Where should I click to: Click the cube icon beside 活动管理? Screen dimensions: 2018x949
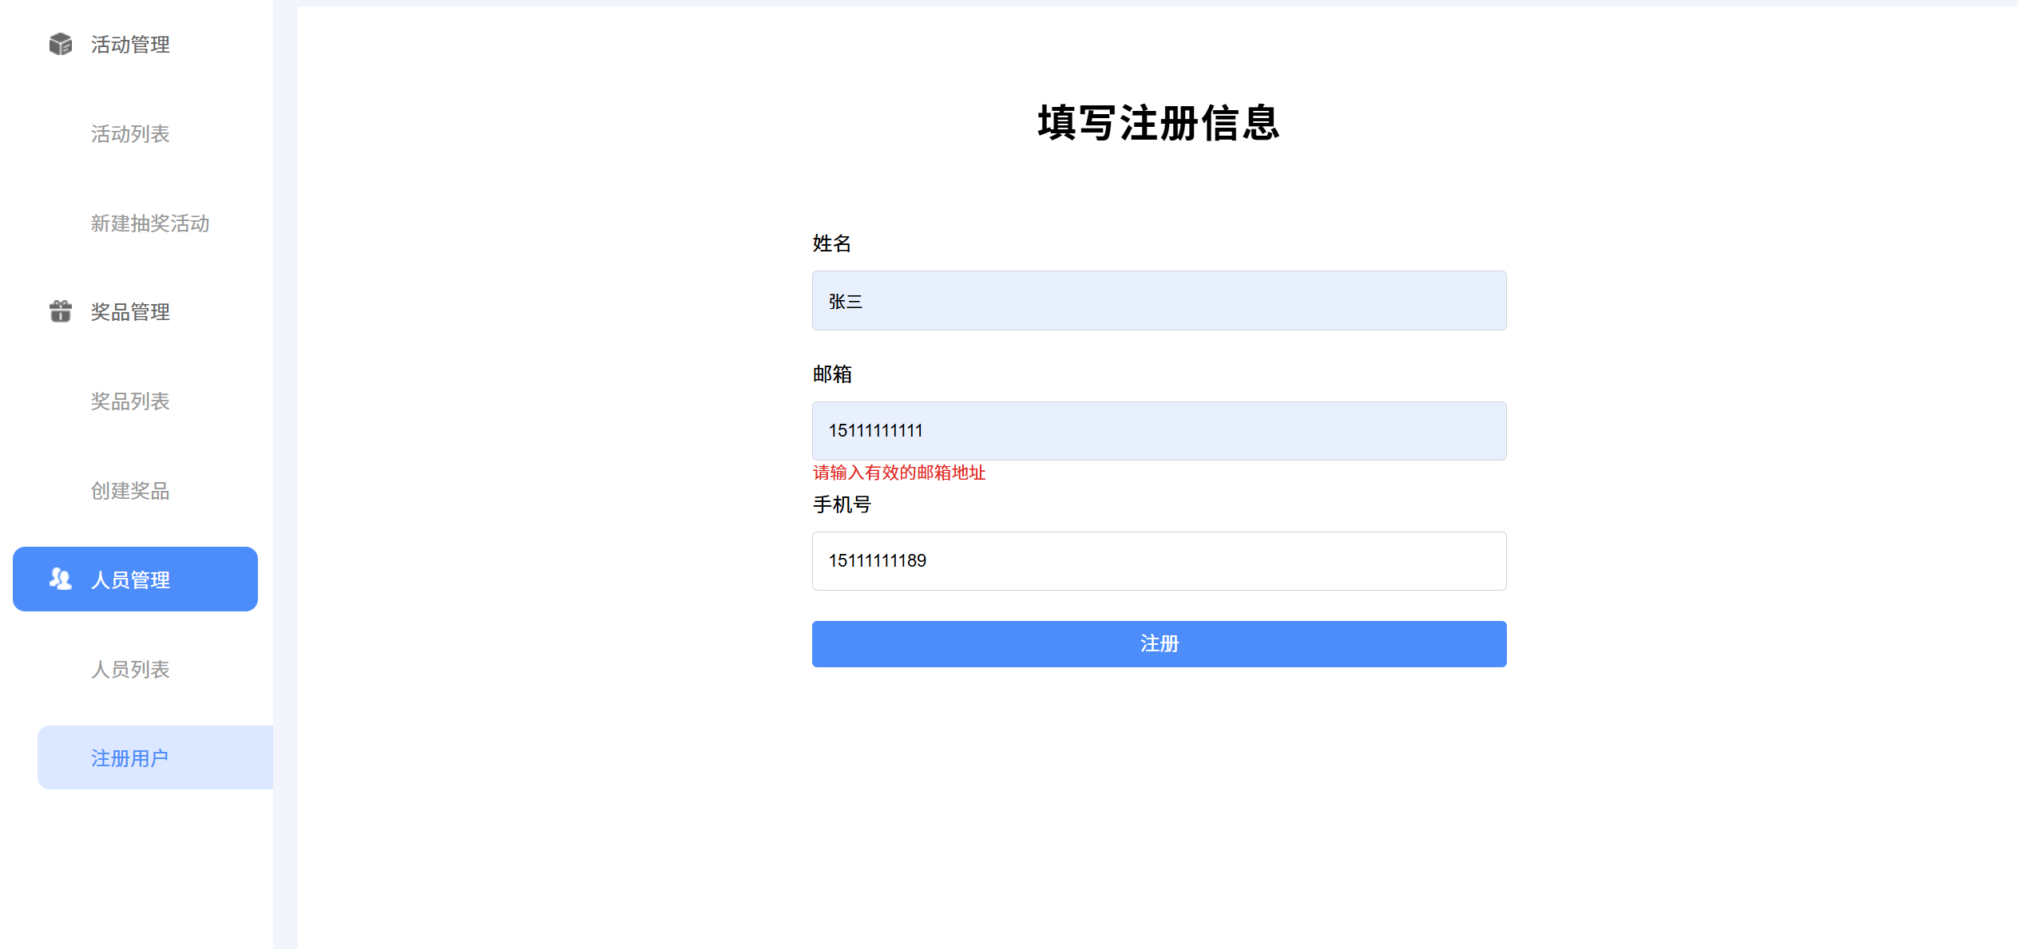[x=61, y=44]
